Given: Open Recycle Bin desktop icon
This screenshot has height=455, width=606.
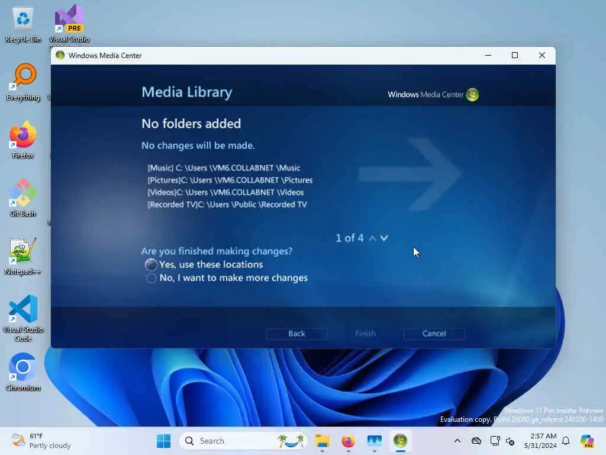Looking at the screenshot, I should click(x=23, y=24).
